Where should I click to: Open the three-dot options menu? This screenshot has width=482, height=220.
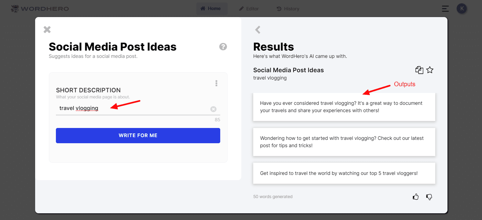coord(216,83)
